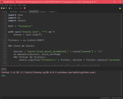
Task: Open the Run menu
Action: tap(15, 5)
